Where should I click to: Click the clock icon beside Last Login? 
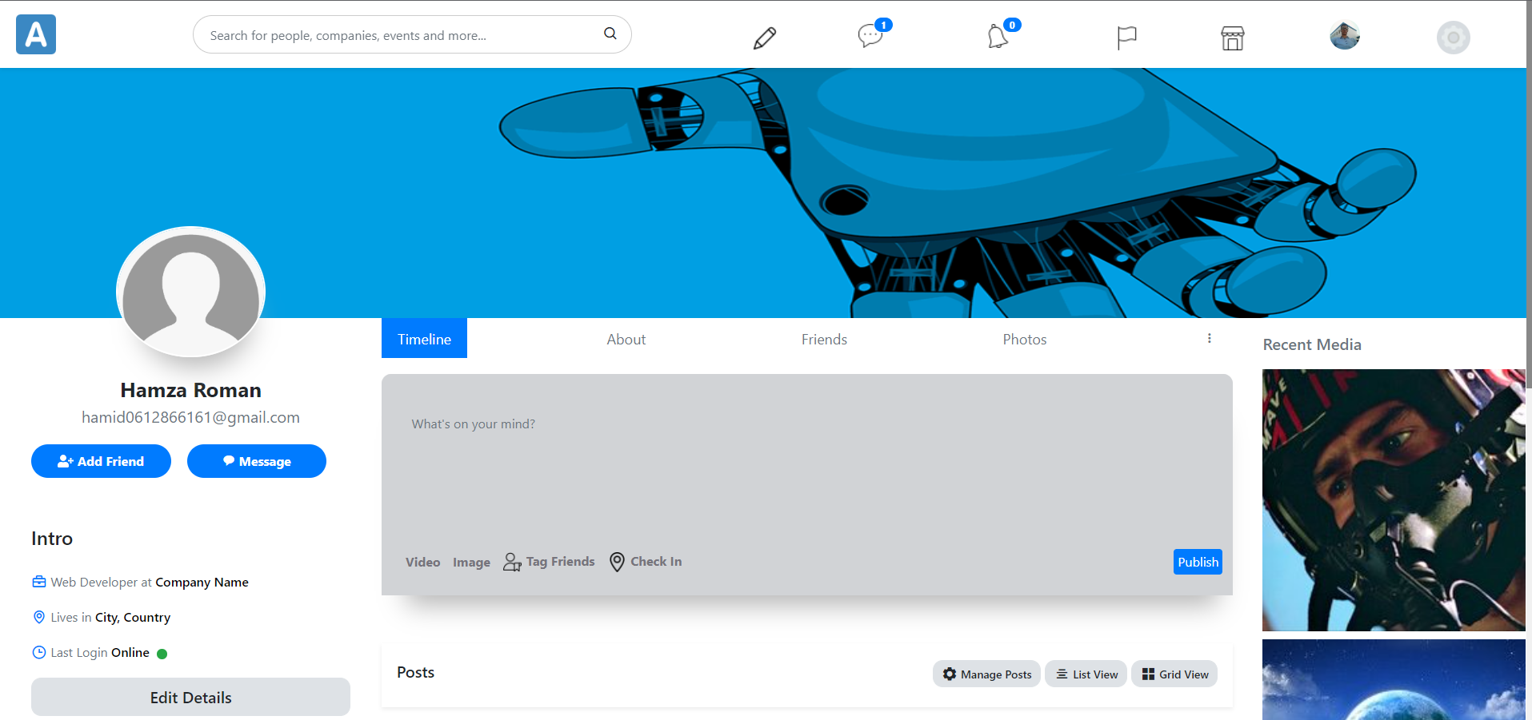coord(39,652)
